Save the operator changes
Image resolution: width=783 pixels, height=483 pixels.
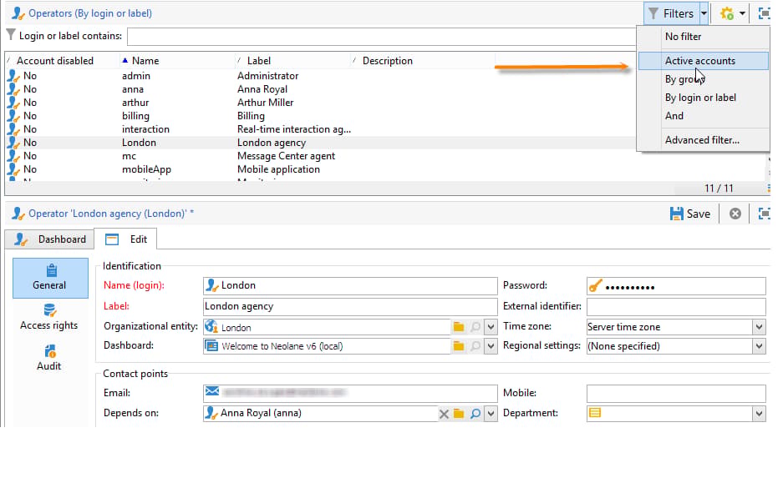point(690,214)
